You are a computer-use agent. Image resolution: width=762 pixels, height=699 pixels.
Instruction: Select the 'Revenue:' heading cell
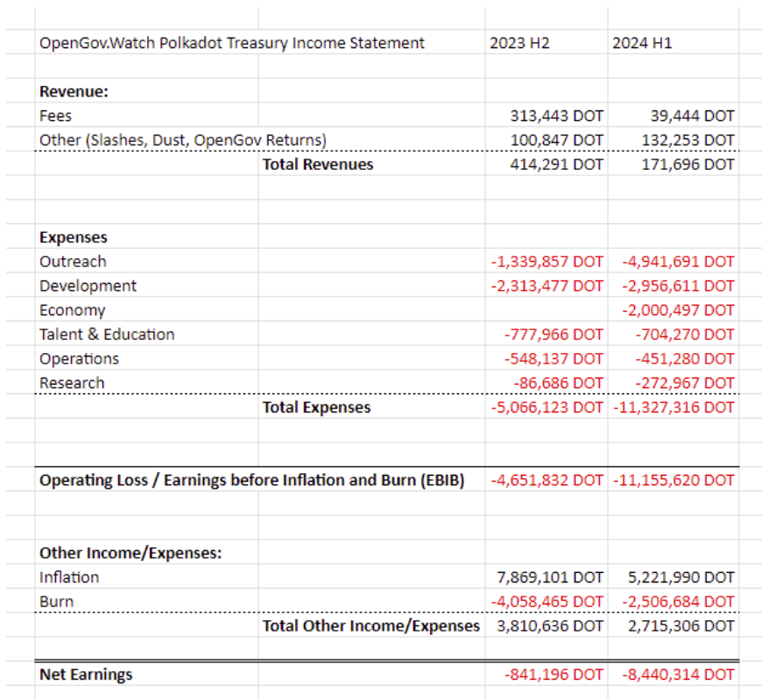click(74, 91)
